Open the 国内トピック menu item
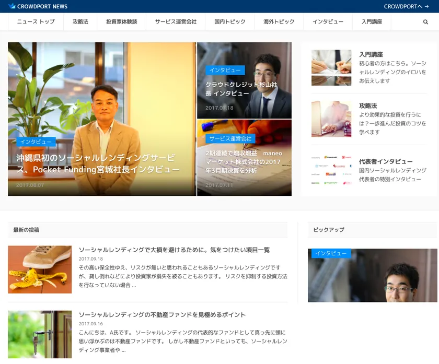 (x=230, y=21)
